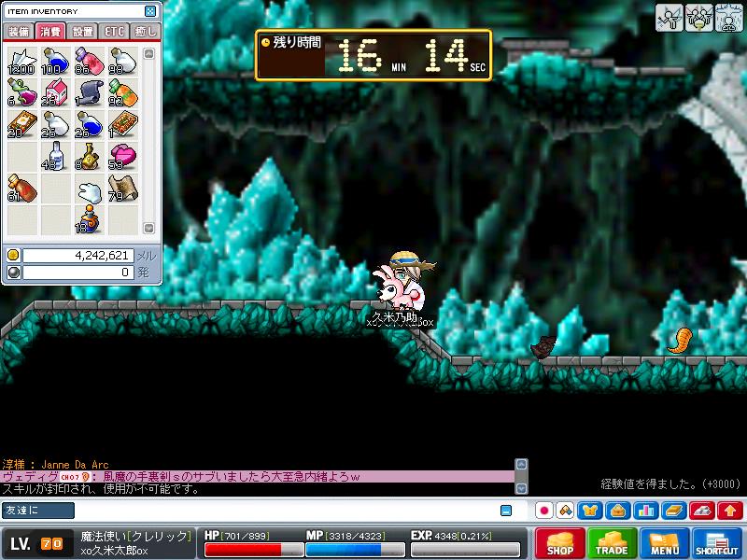
Task: Select the gray scroll item
Action: (89, 92)
